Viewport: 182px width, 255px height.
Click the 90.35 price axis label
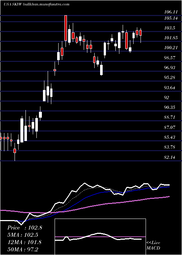[x=170, y=107]
